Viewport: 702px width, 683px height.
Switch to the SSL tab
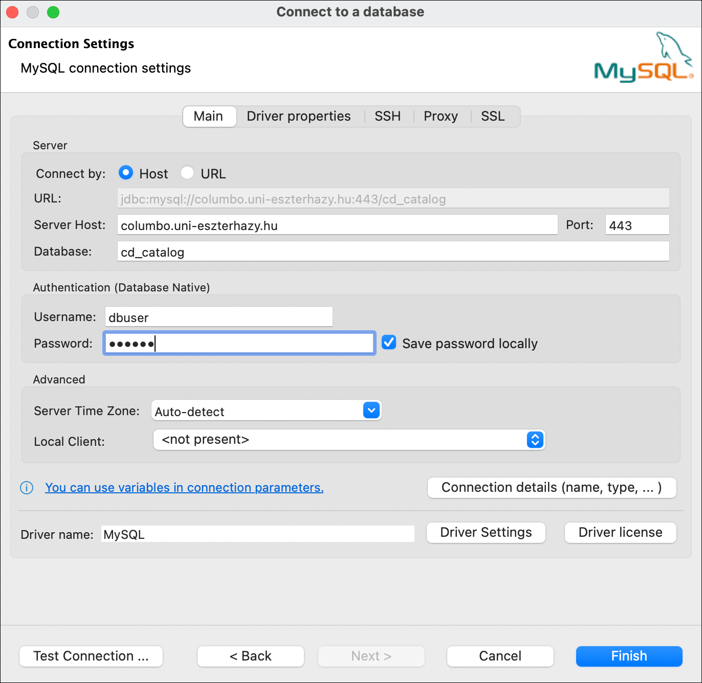point(493,117)
